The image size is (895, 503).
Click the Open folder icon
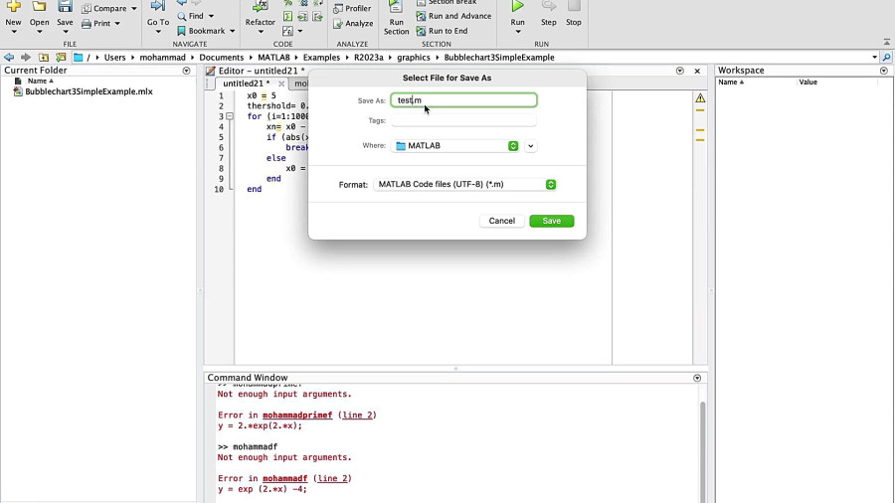coord(39,7)
